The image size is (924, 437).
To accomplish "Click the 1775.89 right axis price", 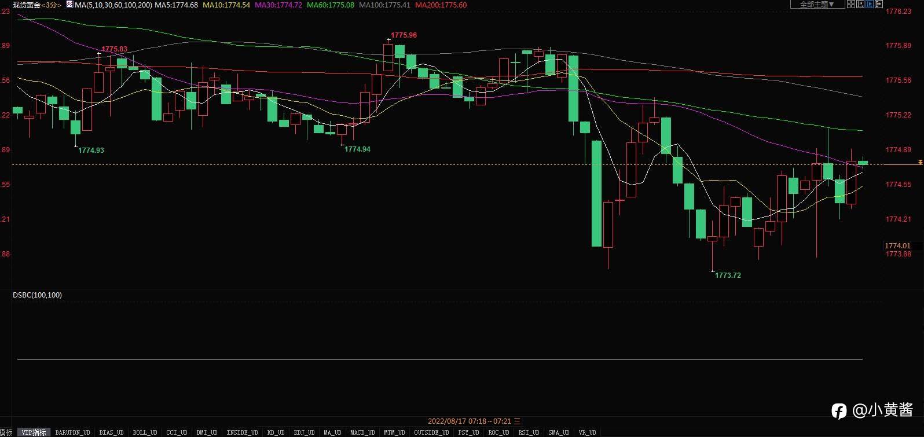I will coord(899,46).
